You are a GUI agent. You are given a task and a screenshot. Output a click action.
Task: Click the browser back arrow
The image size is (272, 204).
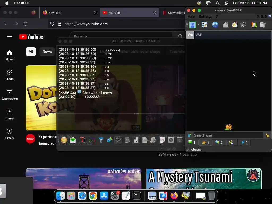point(6,24)
